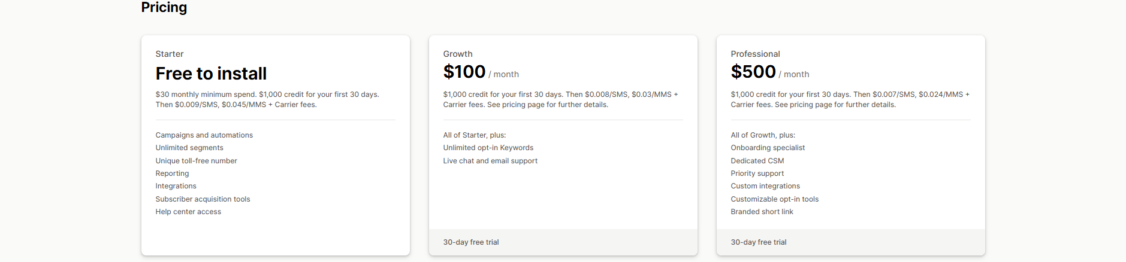Click the "Subscriber acquisition tools" feature

[x=203, y=199]
